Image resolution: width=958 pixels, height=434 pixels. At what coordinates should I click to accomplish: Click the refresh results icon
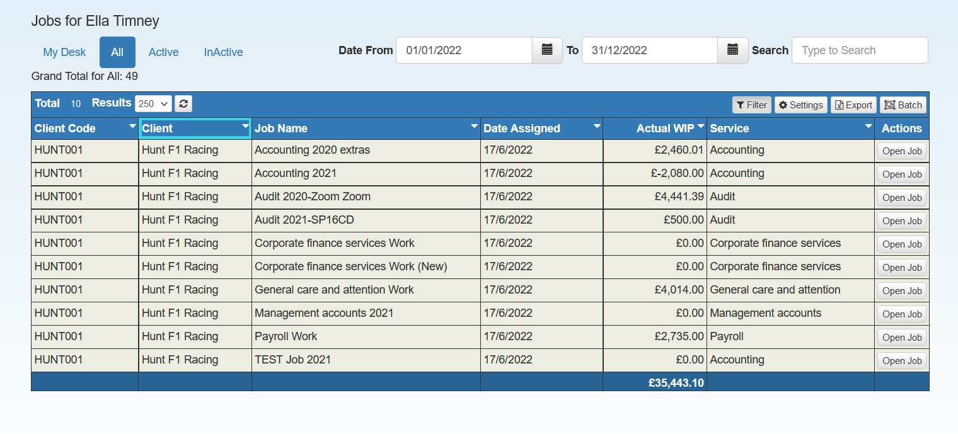pyautogui.click(x=183, y=104)
